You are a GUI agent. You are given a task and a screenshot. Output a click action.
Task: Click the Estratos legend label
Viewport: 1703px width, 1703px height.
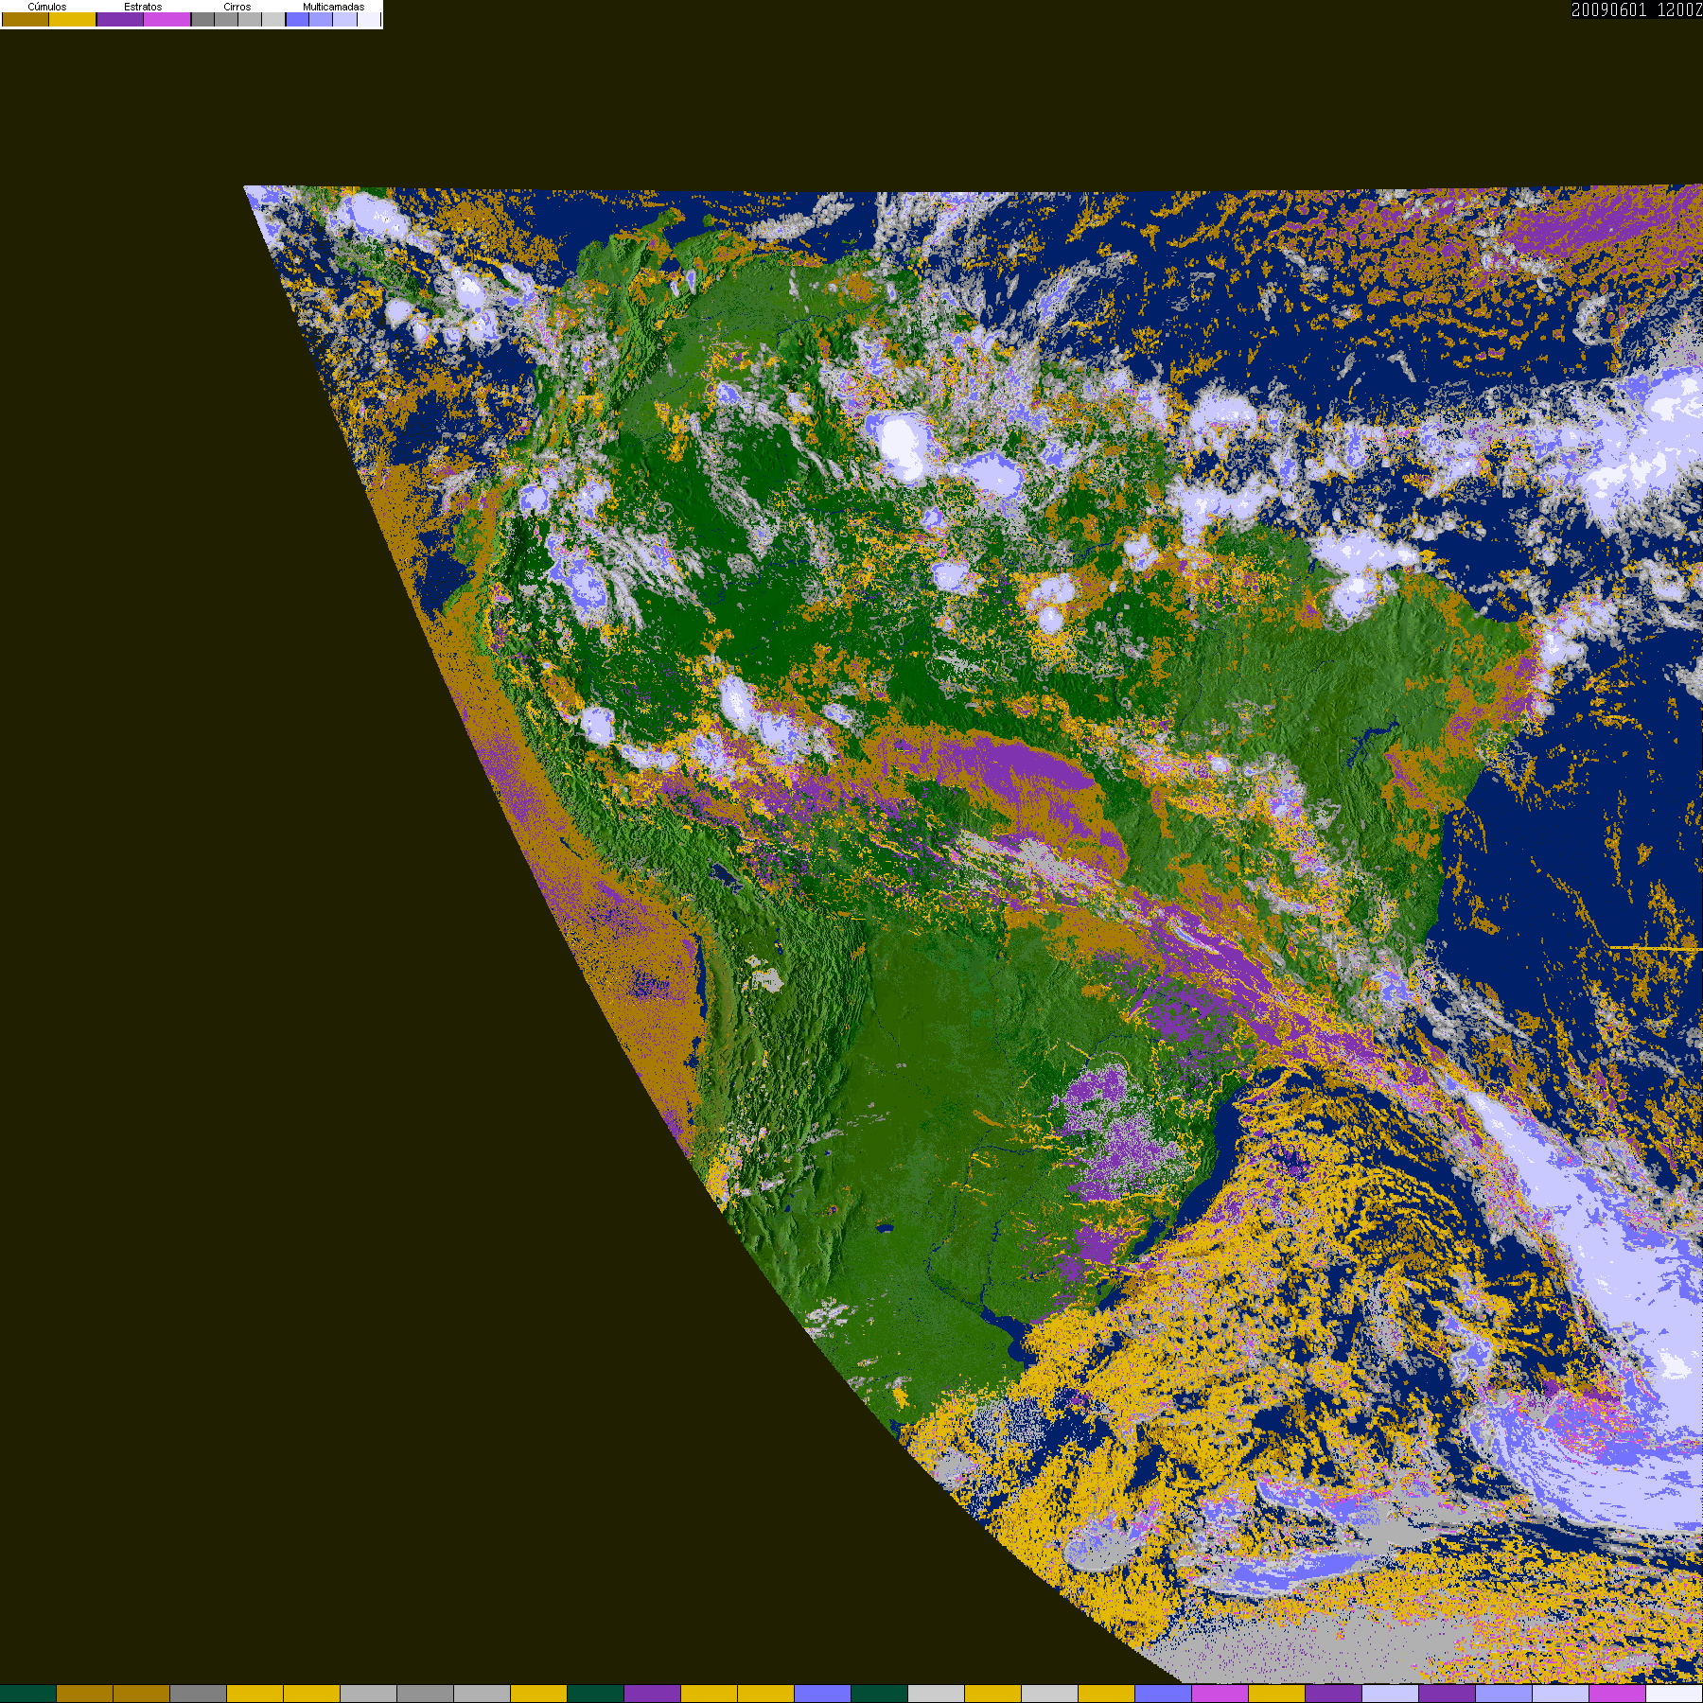point(143,7)
